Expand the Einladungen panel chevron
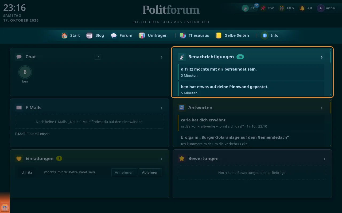 point(162,159)
